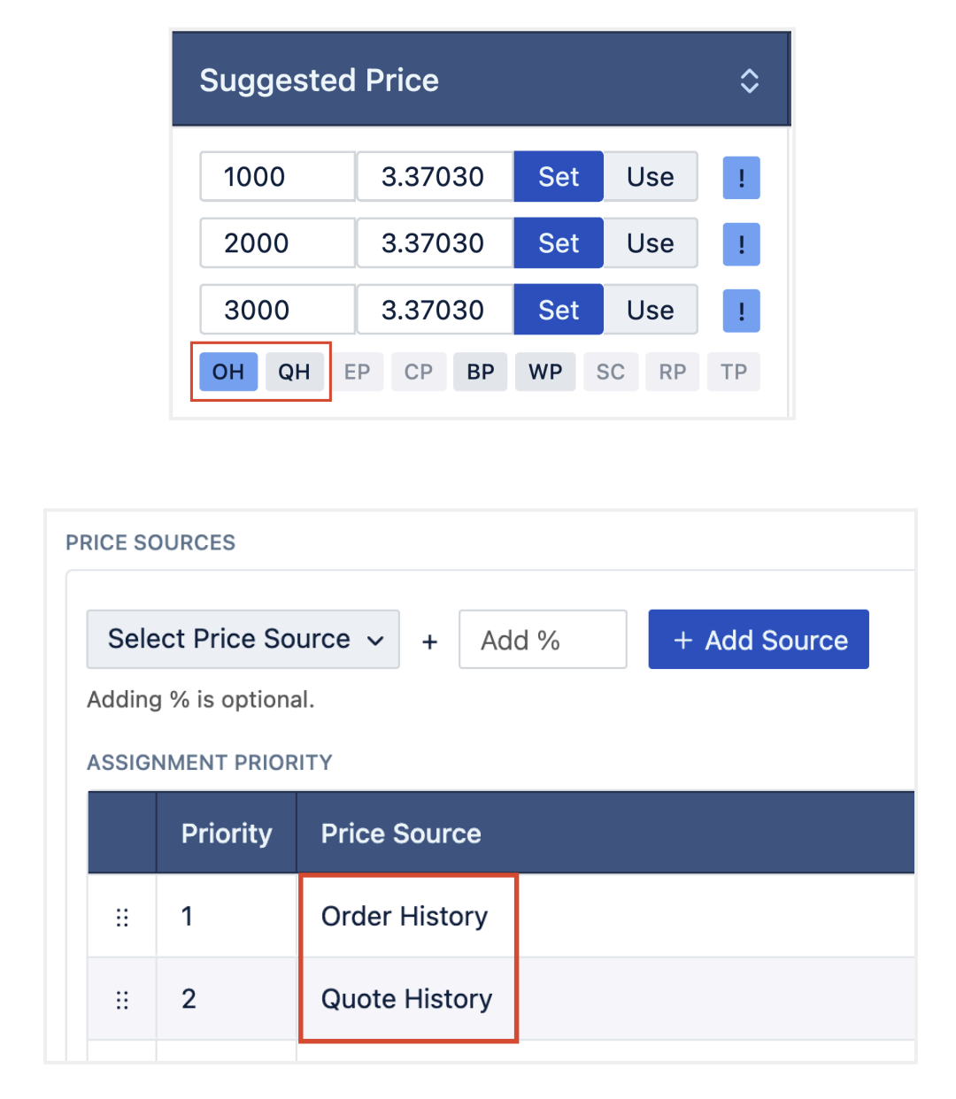Select the Quote History row
The height and width of the screenshot is (1099, 956).
(501, 998)
